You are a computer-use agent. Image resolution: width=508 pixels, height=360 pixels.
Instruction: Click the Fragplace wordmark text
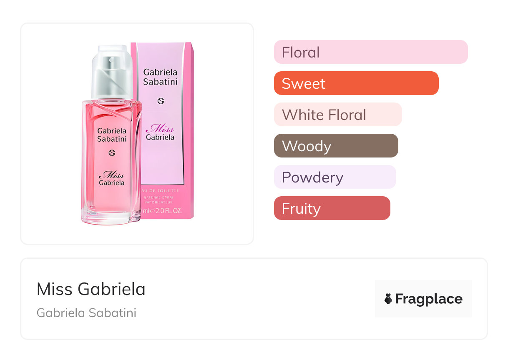[x=429, y=299]
